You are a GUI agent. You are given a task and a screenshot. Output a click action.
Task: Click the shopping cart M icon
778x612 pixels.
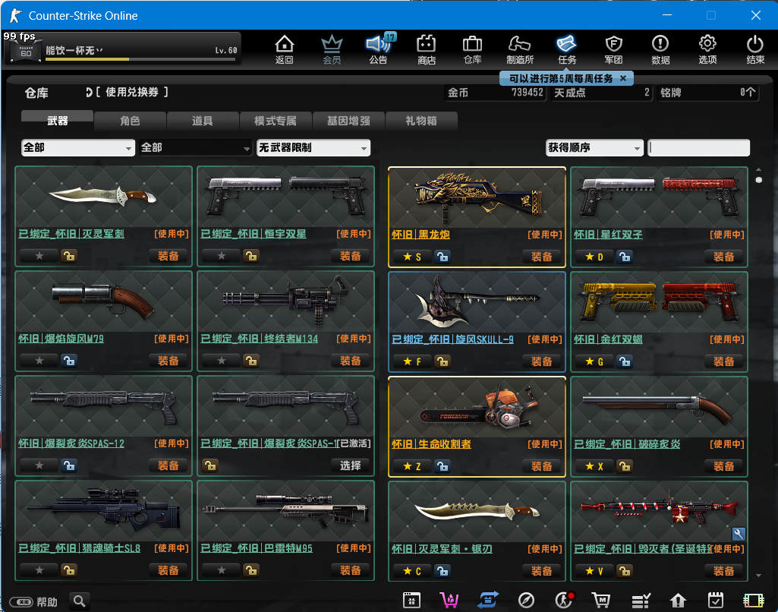tap(601, 601)
